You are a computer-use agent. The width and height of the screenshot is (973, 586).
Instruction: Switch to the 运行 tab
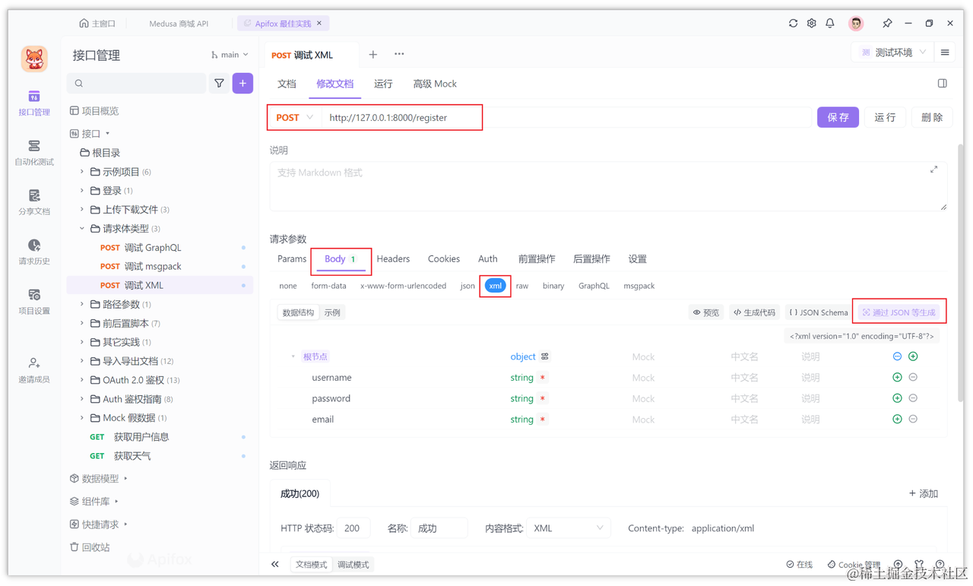click(x=383, y=84)
